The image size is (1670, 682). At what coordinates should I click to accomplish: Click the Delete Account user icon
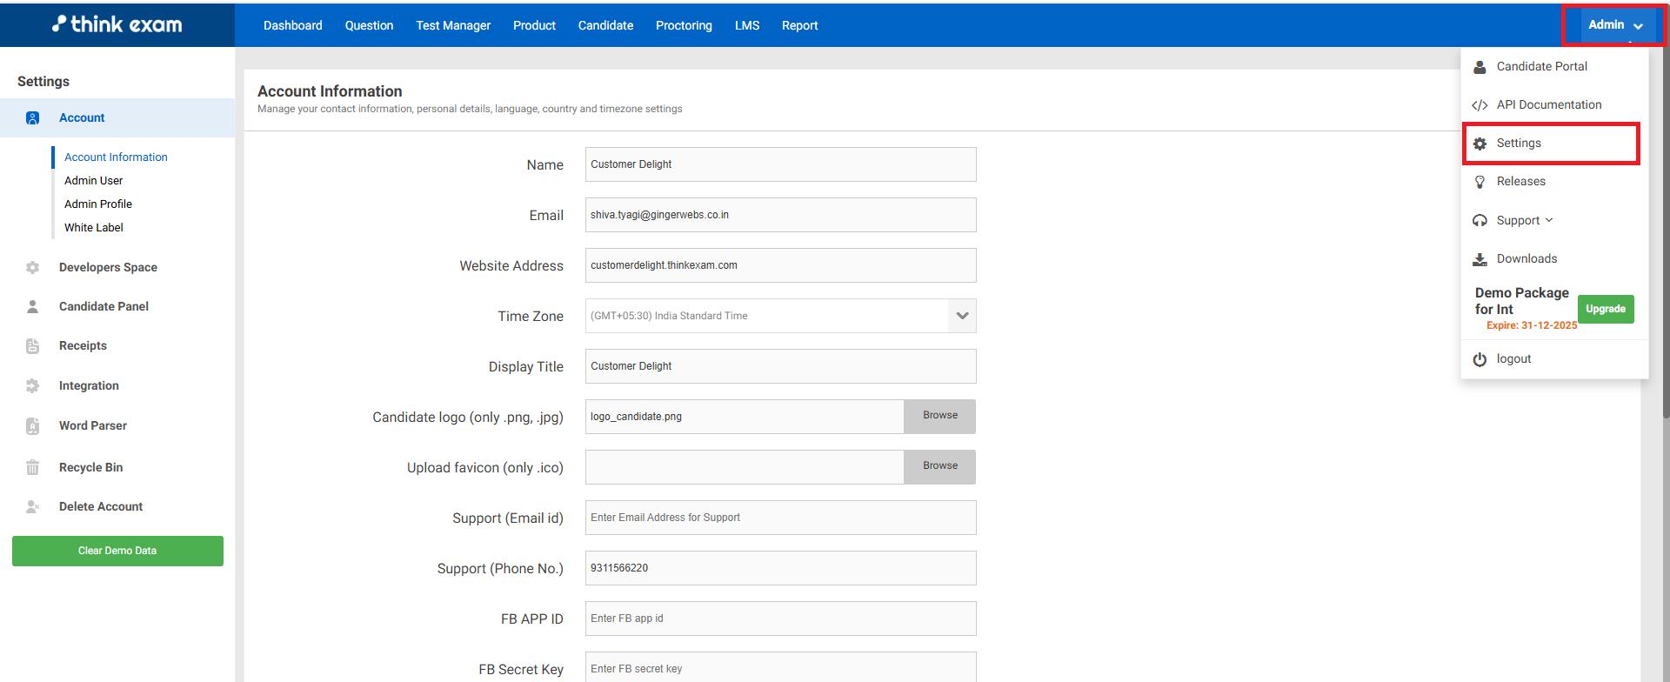pyautogui.click(x=32, y=506)
